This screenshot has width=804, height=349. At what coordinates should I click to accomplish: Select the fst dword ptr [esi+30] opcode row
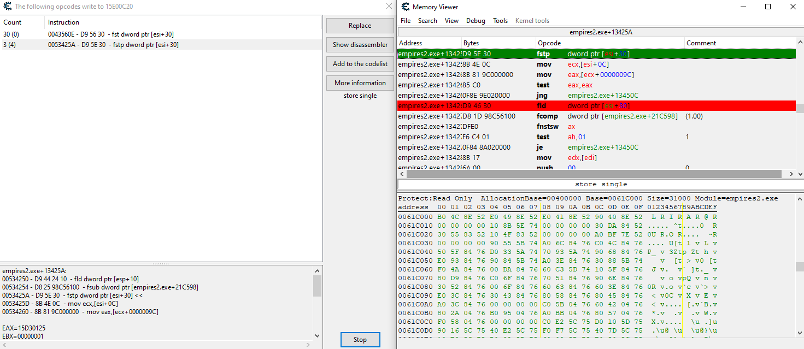(x=161, y=34)
